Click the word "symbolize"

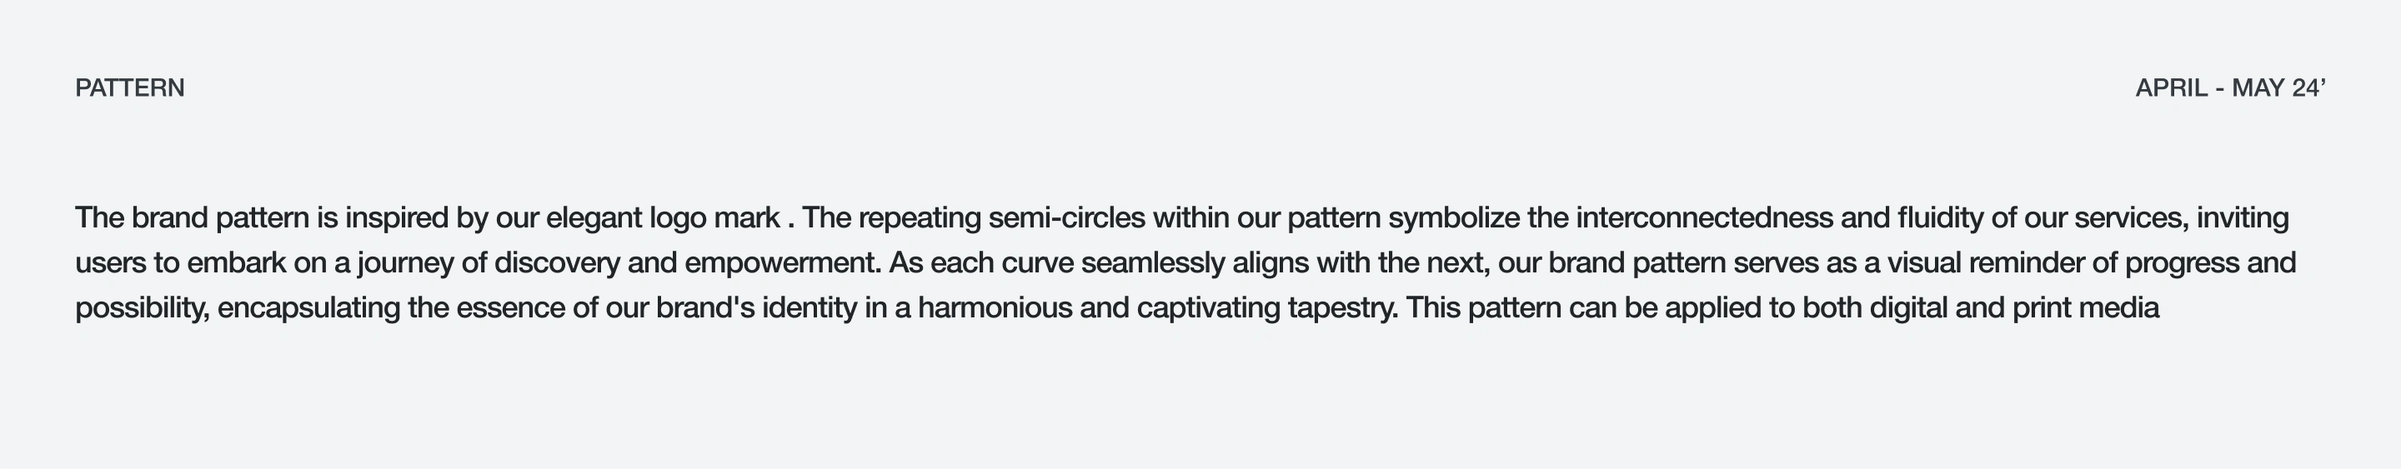[1453, 217]
